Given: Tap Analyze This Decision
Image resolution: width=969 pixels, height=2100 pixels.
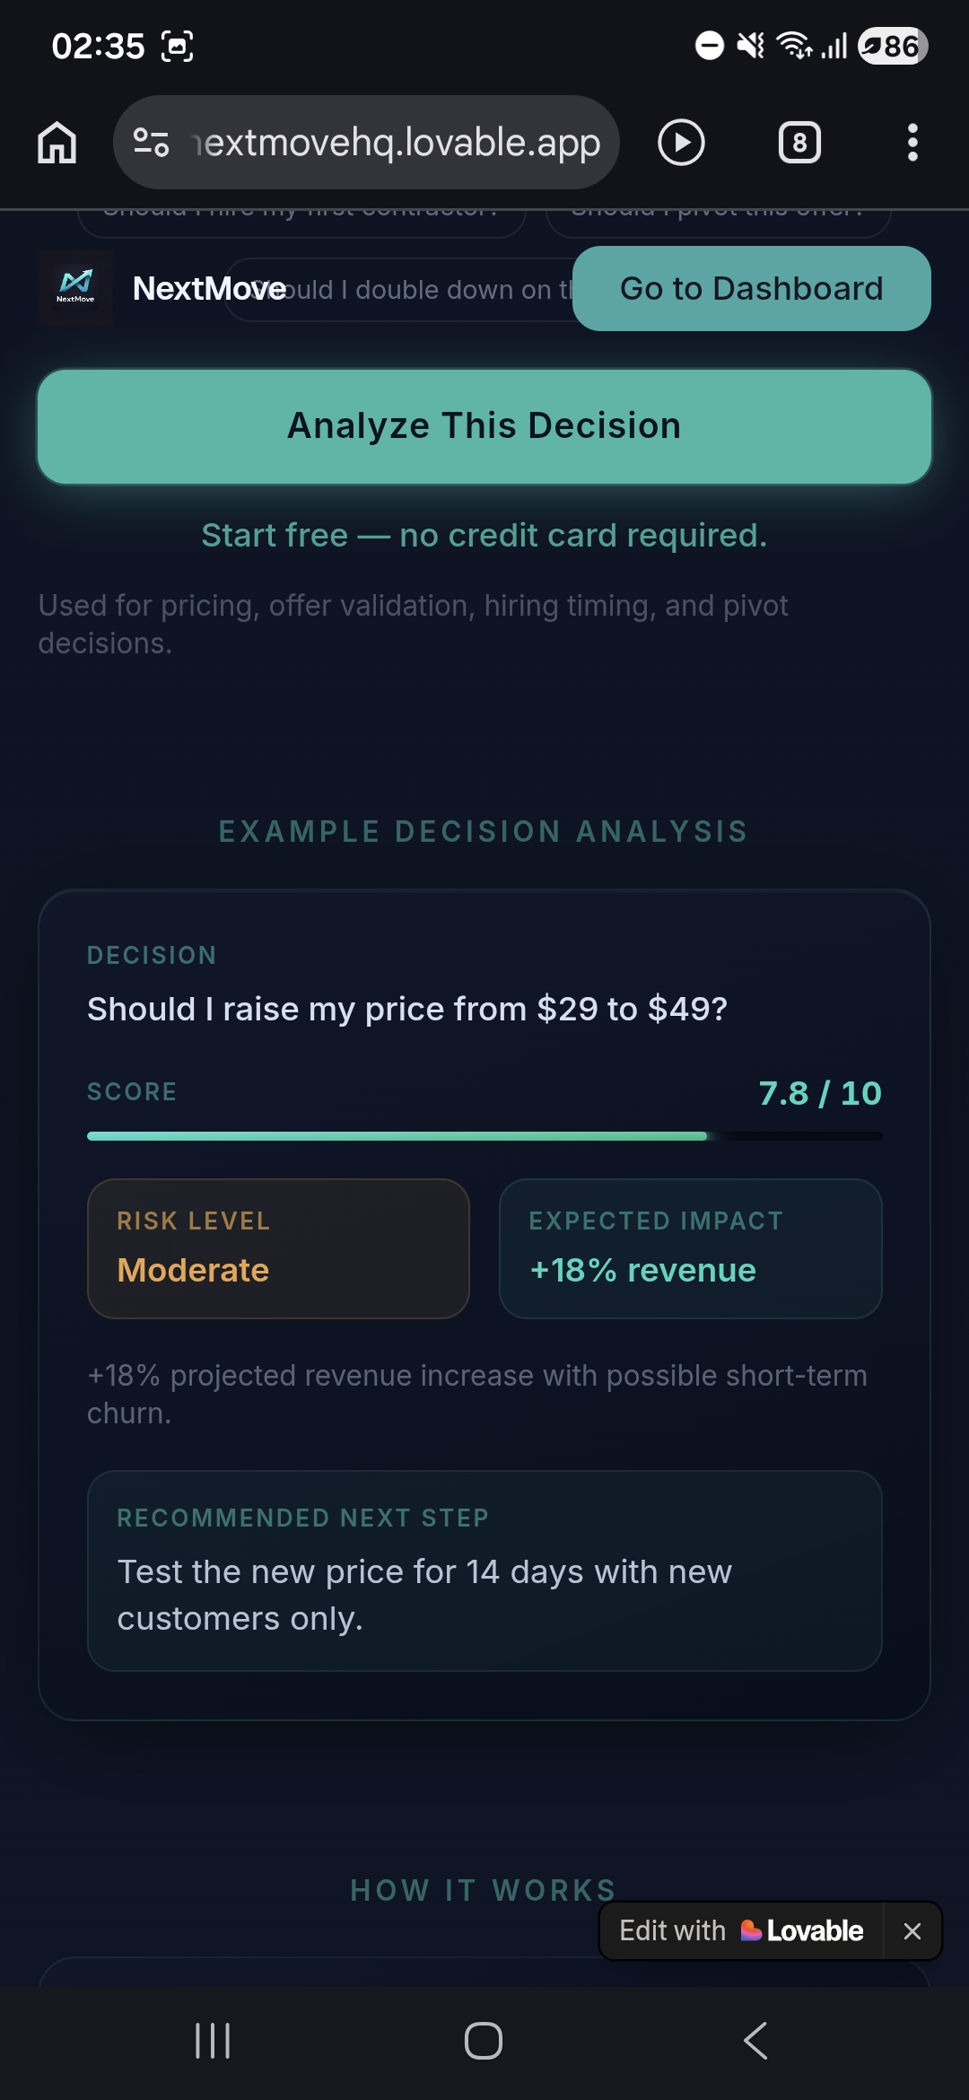Looking at the screenshot, I should (484, 425).
